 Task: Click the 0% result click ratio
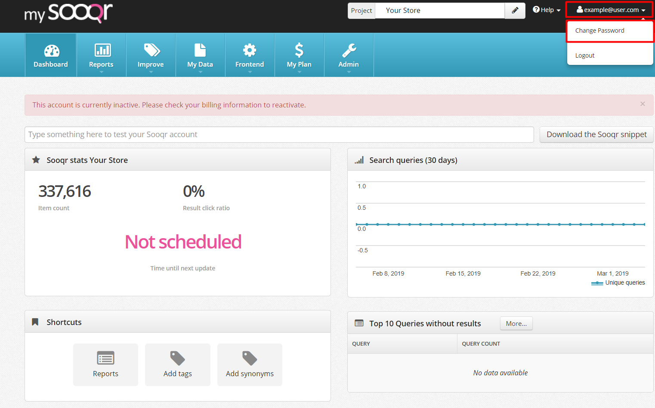point(194,191)
